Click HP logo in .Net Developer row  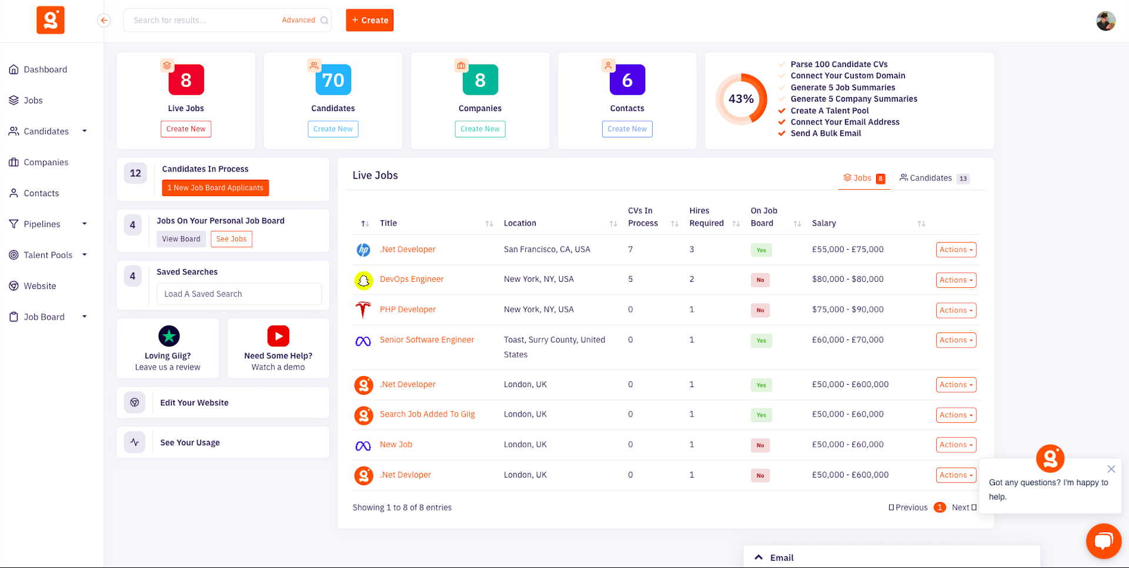pyautogui.click(x=363, y=250)
